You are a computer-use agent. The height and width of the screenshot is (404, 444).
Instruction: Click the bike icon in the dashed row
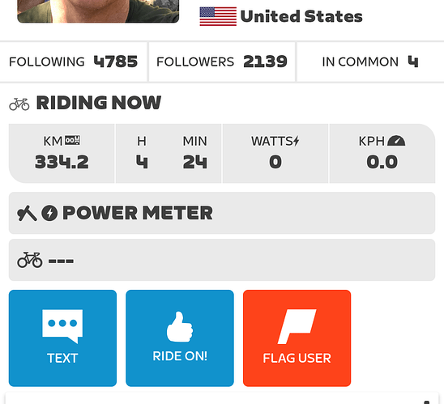click(30, 260)
